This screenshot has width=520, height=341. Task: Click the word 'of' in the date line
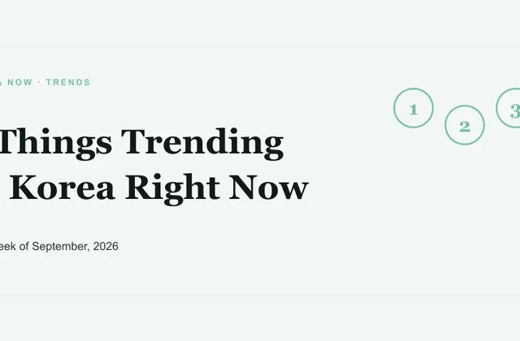pyautogui.click(x=24, y=246)
